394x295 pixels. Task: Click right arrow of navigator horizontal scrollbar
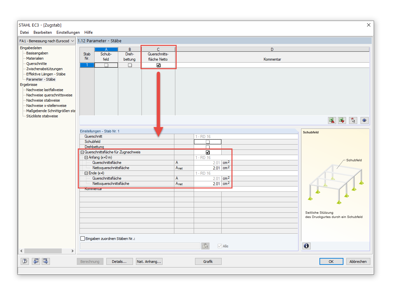click(73, 251)
